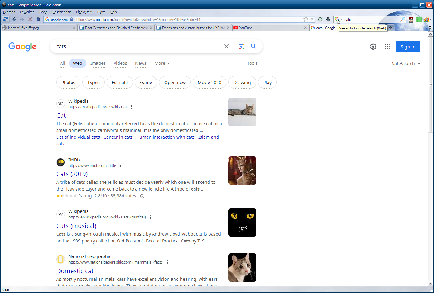This screenshot has width=434, height=293.
Task: Open the three-dot menu for the Cat Wikipedia result
Action: (x=131, y=107)
